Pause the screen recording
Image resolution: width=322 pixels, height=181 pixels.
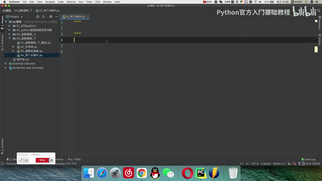click(51, 160)
